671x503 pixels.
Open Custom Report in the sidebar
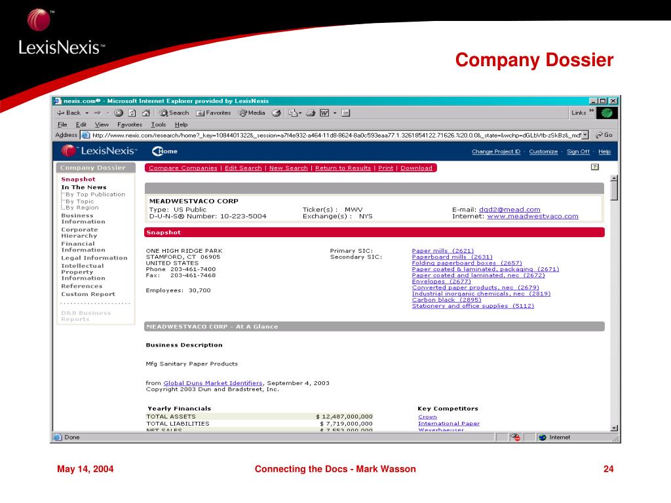pyautogui.click(x=88, y=294)
